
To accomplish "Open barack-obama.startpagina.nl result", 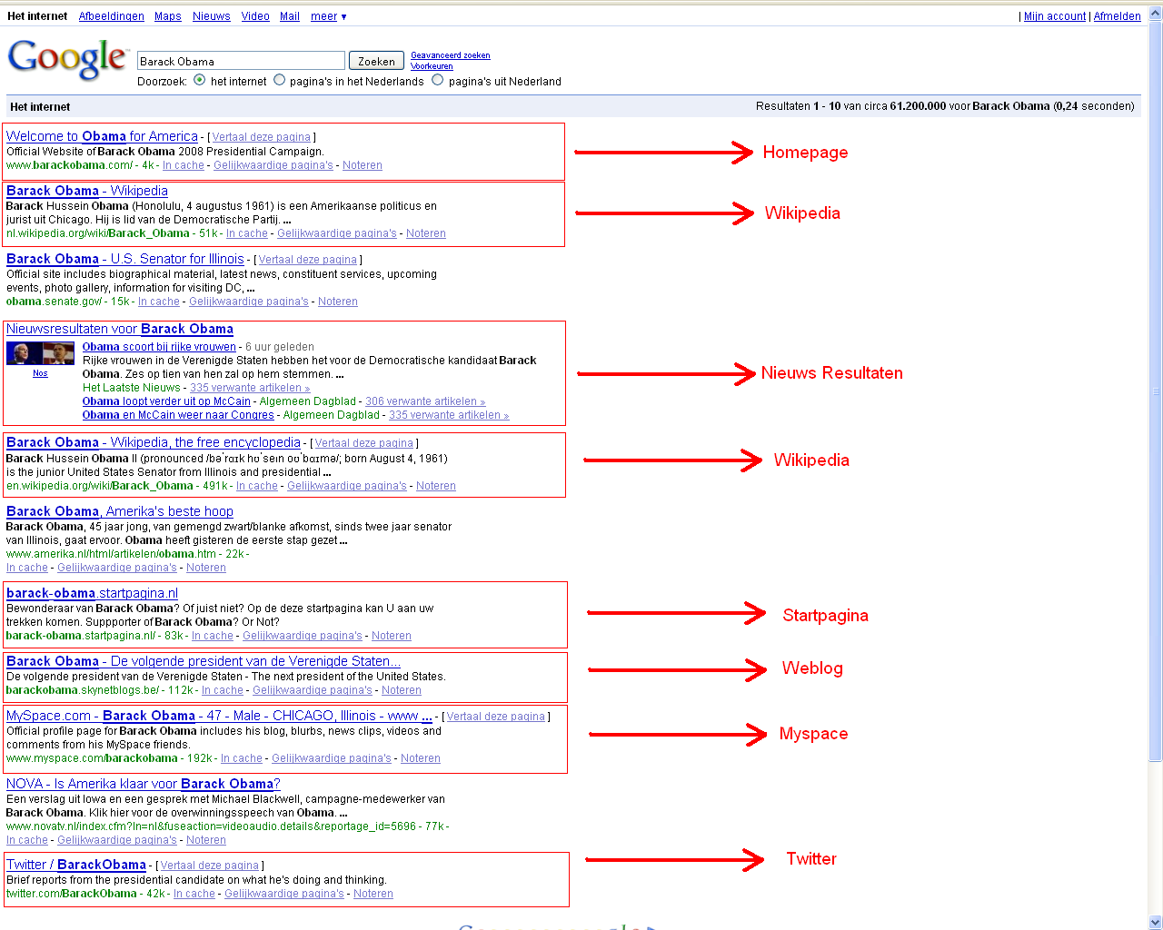I will coord(92,593).
